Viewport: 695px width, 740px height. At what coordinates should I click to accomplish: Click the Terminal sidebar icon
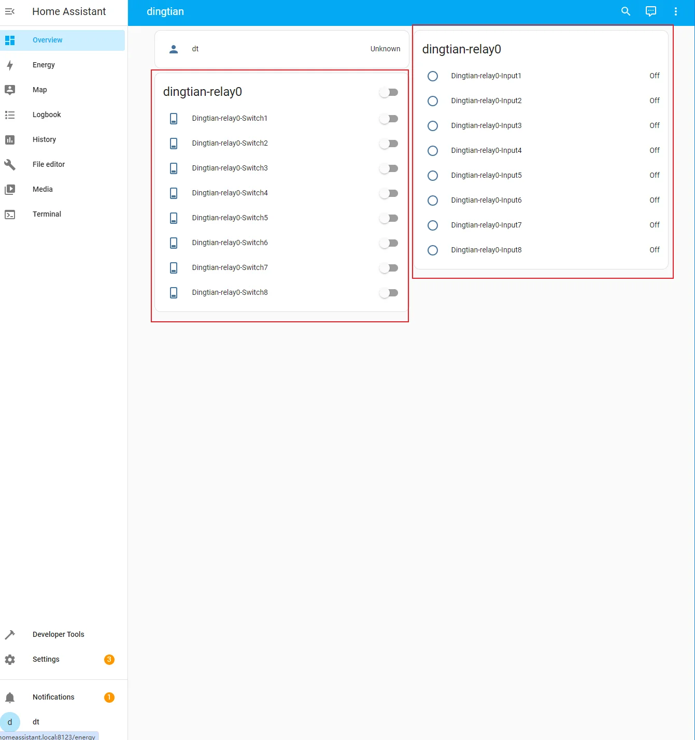pyautogui.click(x=10, y=214)
